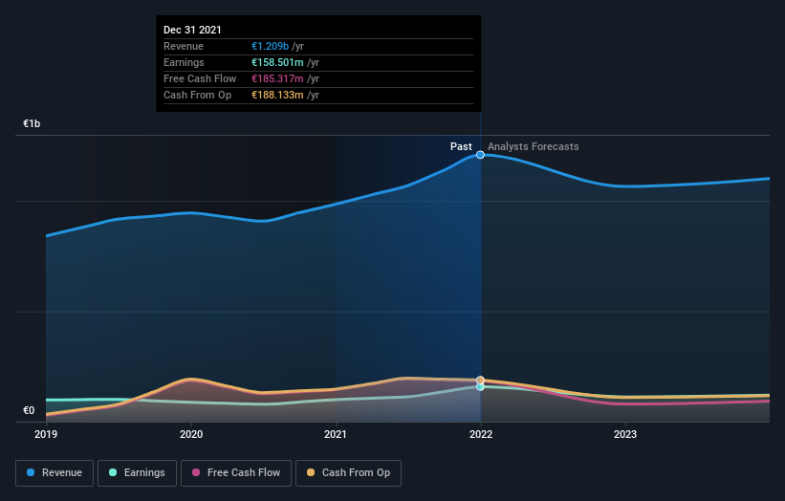Toggle the Earnings legend series
The height and width of the screenshot is (501, 785).
pyautogui.click(x=137, y=473)
